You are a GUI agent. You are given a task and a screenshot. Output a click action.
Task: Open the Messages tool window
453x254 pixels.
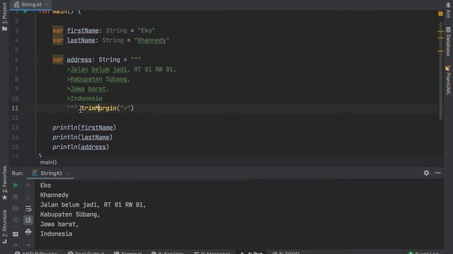click(x=212, y=253)
